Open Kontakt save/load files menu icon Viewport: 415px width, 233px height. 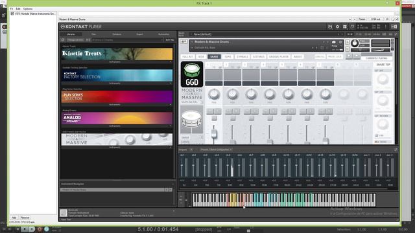pyautogui.click(x=330, y=27)
